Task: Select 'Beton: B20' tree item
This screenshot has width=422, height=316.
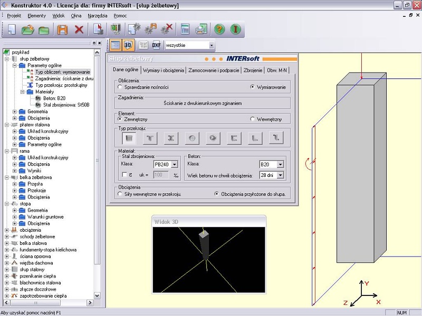Action: pos(54,98)
